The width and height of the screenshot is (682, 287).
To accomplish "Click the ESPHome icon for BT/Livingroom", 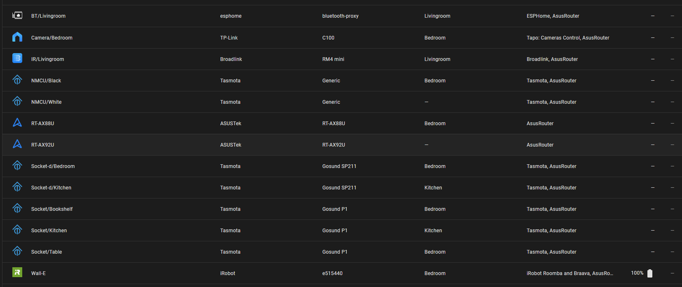I will point(17,16).
